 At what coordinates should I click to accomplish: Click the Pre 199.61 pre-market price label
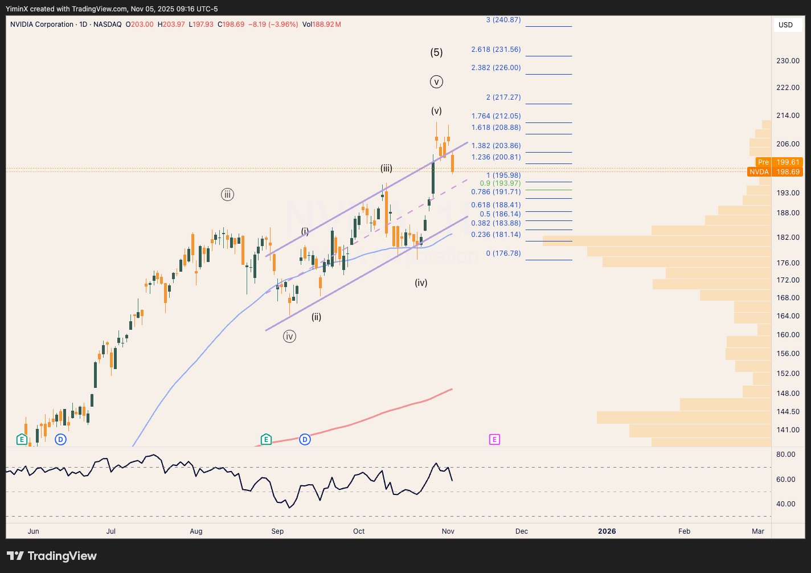[x=779, y=162]
